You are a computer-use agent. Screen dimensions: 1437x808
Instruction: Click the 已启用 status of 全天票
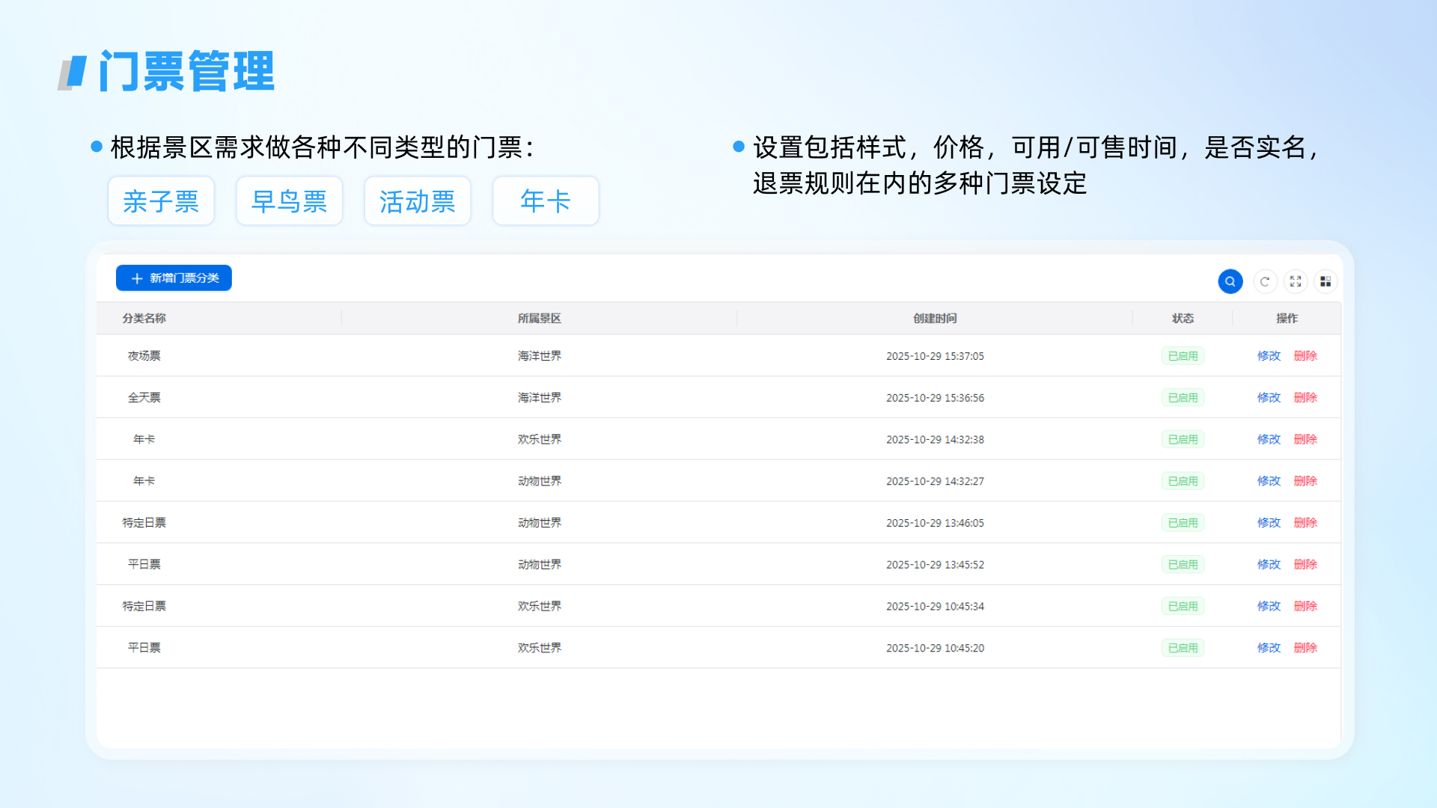click(x=1183, y=398)
